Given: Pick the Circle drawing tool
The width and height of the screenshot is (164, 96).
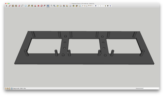Looking at the screenshot, I should point(16,6).
